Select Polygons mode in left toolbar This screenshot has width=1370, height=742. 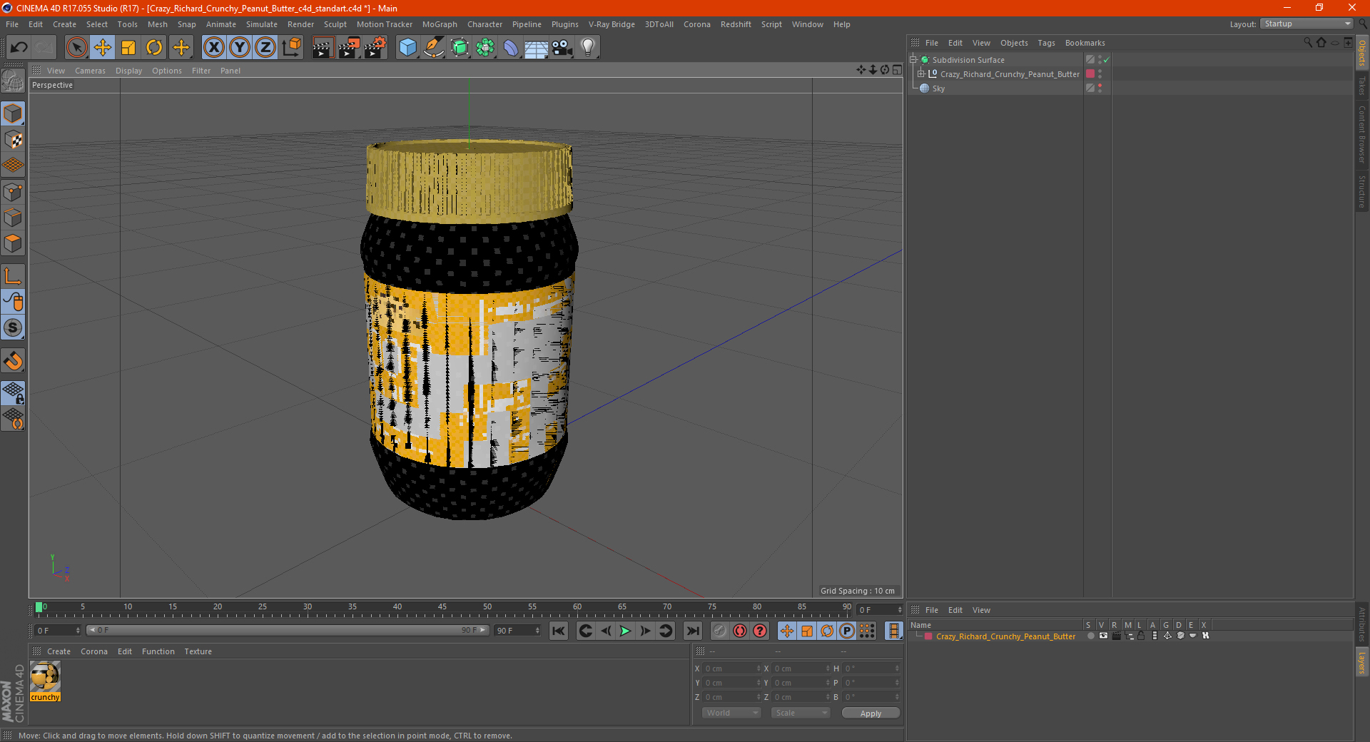13,243
